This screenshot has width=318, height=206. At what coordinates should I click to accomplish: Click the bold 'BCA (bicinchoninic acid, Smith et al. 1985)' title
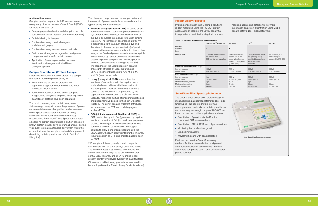[x=114, y=114]
